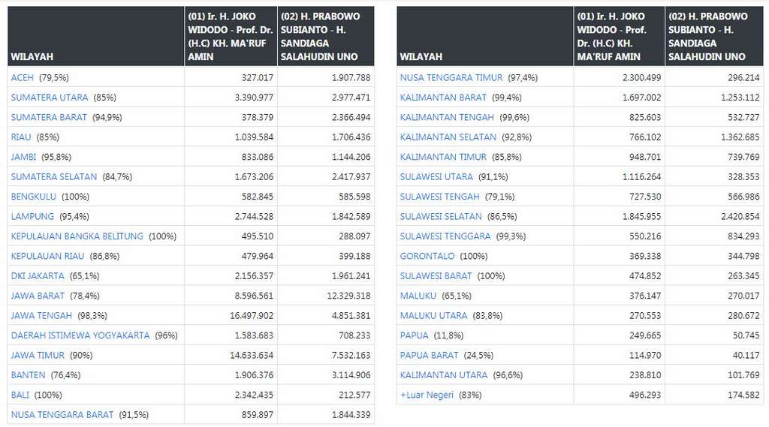
Task: Click WILAYAH header in left table
Action: coord(32,56)
